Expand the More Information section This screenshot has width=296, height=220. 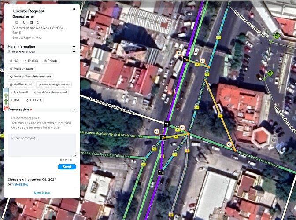pos(42,46)
